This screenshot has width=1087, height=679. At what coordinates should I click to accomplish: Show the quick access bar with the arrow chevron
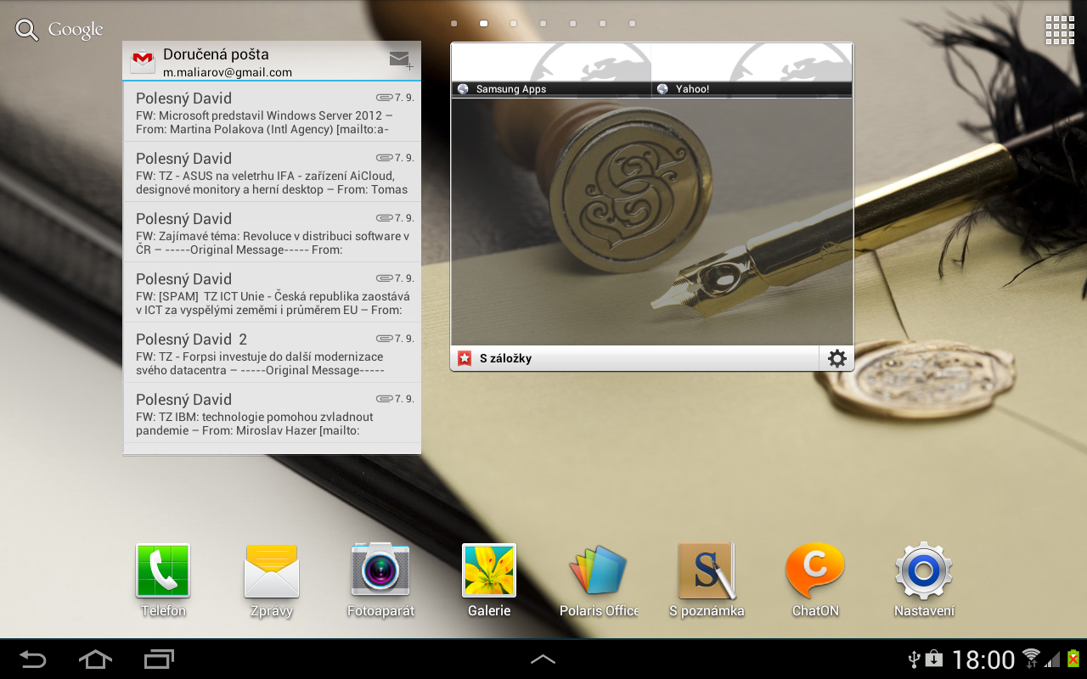tap(543, 659)
